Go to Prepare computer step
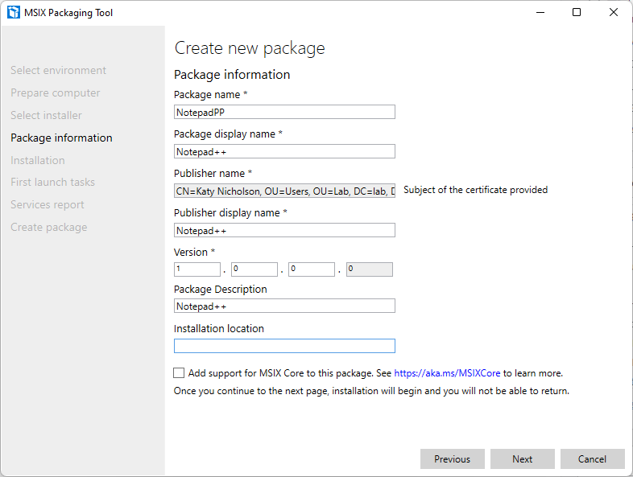Viewport: 633px width, 477px height. click(x=56, y=93)
